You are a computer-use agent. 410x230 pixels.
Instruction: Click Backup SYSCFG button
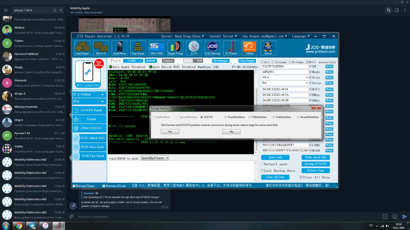point(316,164)
